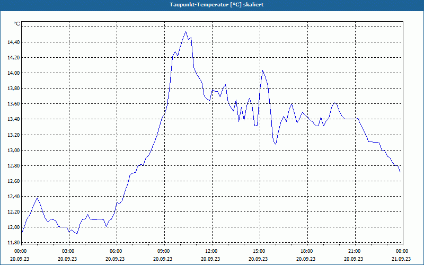Click the 12:00 time axis label
424x265 pixels.
coord(211,251)
